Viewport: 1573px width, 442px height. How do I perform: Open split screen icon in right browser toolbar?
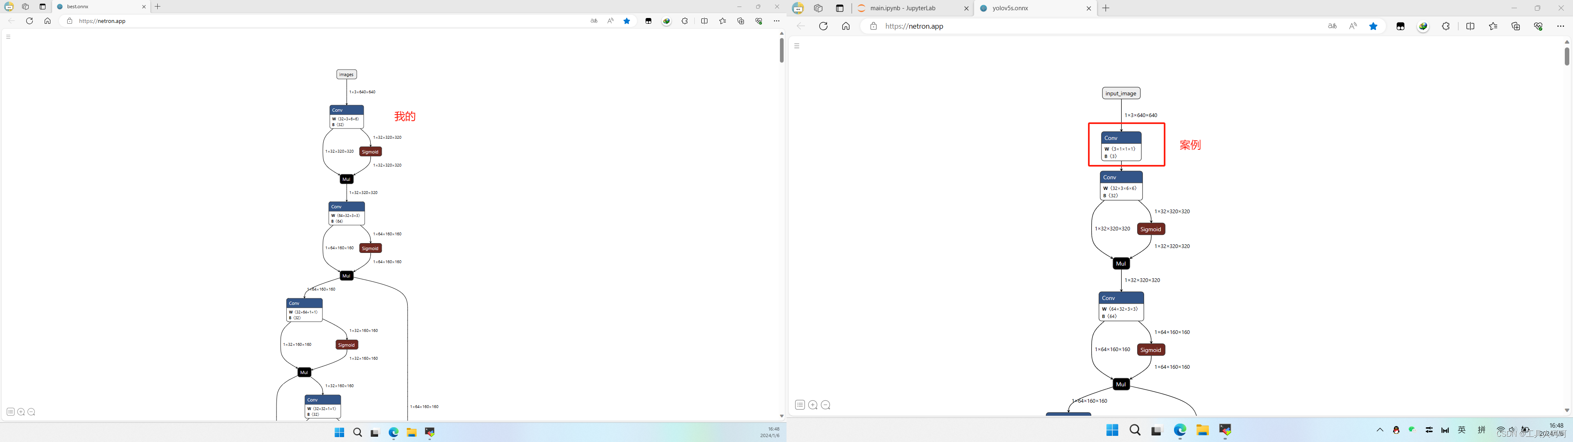pyautogui.click(x=1471, y=26)
